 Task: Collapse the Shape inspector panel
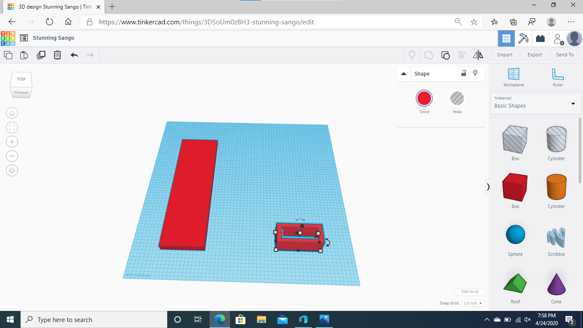tap(404, 74)
